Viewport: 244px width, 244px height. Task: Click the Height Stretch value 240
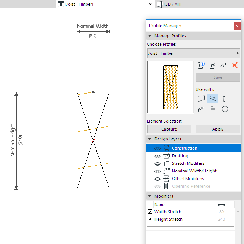[x=221, y=219]
